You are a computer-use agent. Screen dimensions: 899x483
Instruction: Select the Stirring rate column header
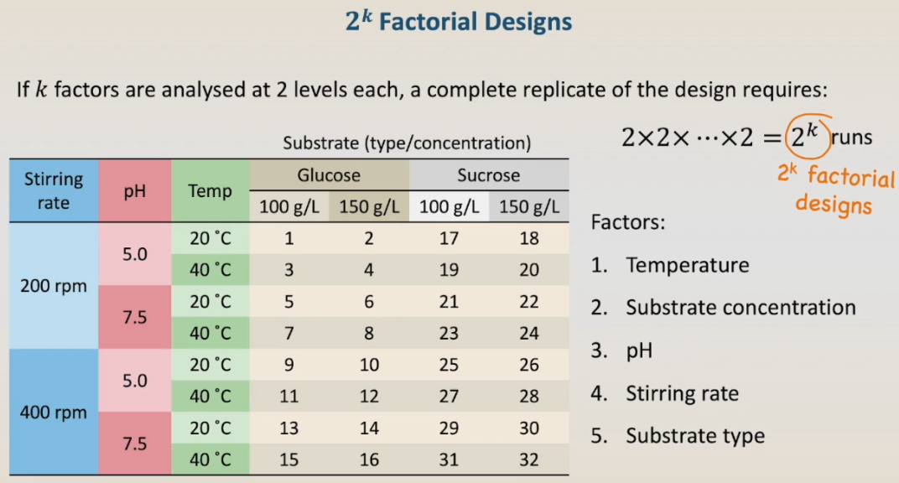coord(54,191)
